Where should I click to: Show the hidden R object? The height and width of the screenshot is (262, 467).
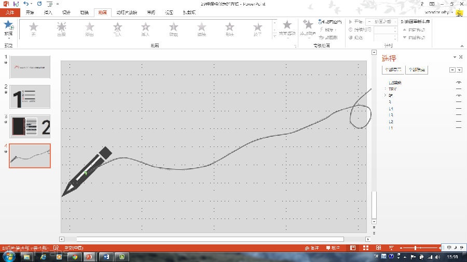coord(459,102)
